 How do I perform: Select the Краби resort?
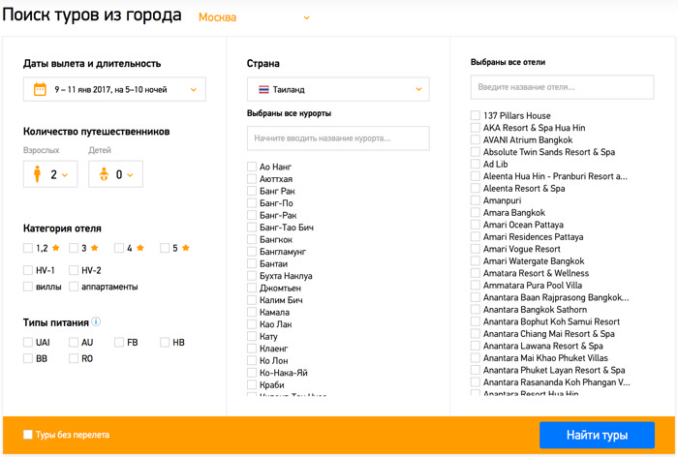(x=252, y=384)
